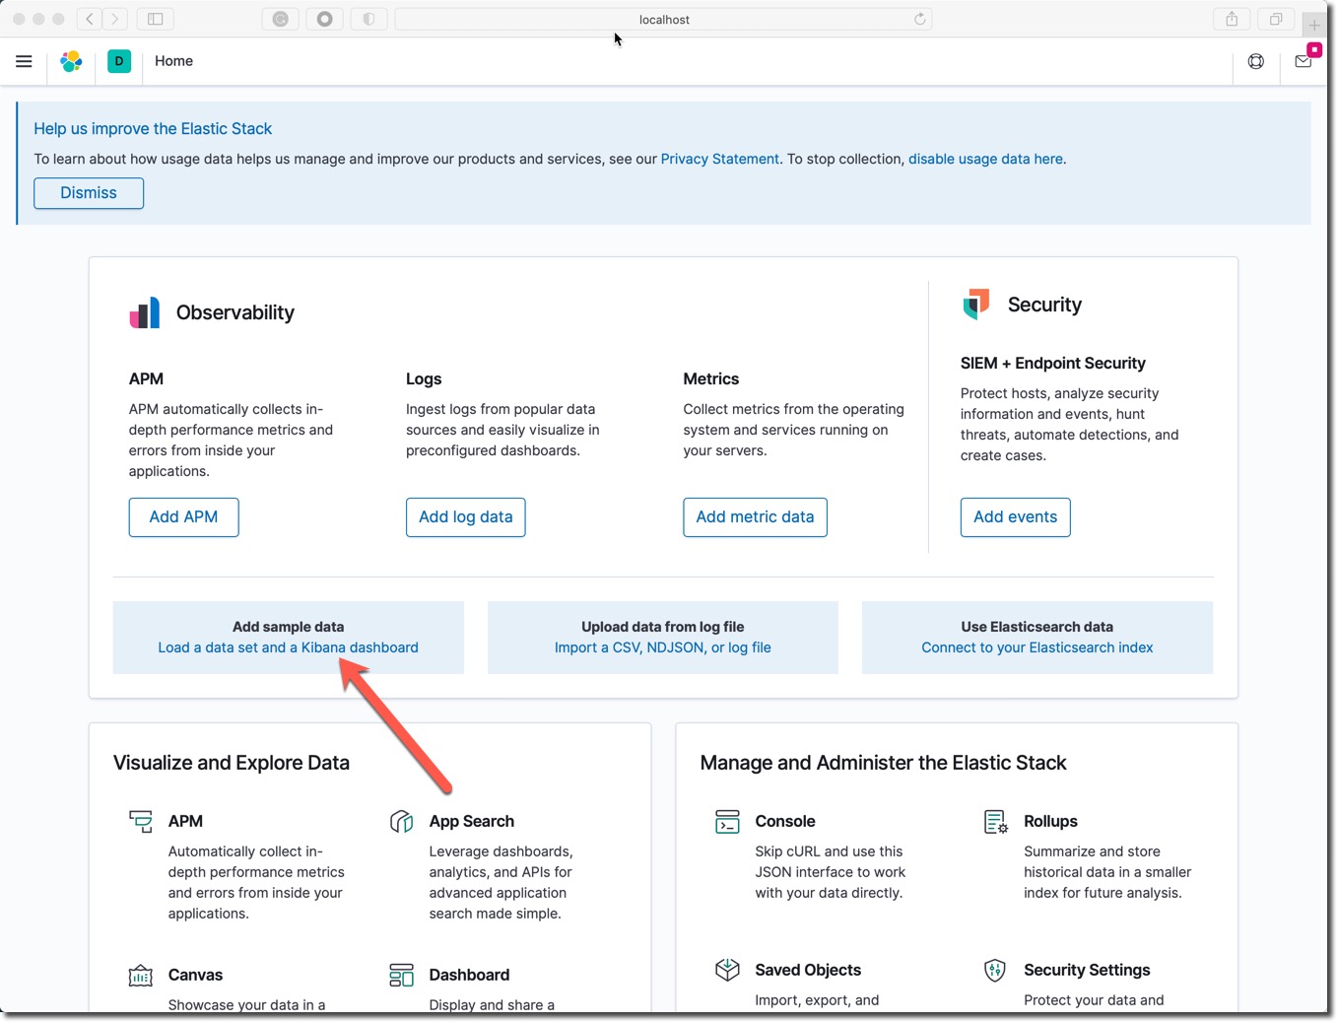Image resolution: width=1337 pixels, height=1022 pixels.
Task: Load a data set and Kibana dashboard
Action: coord(288,647)
